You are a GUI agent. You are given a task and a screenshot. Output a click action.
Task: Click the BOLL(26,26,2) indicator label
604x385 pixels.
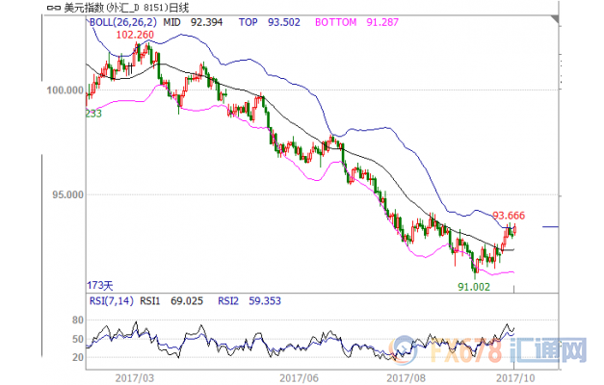[x=123, y=22]
